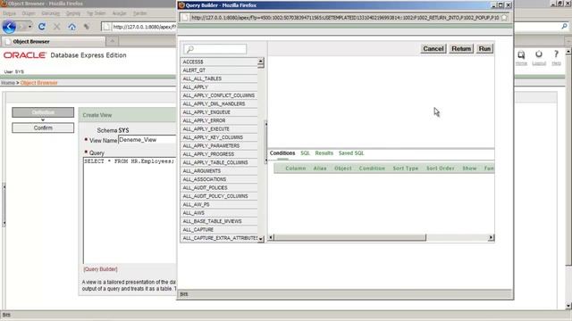Select ALL_APPLY_TABLE_COLUMNS table

point(219,162)
